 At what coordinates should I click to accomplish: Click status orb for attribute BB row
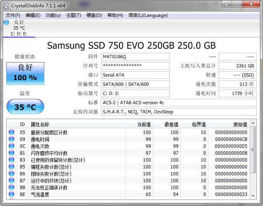[x=11, y=188]
